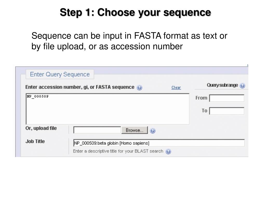Select the Enter Query Sequence section header
266x199 pixels.
point(60,74)
